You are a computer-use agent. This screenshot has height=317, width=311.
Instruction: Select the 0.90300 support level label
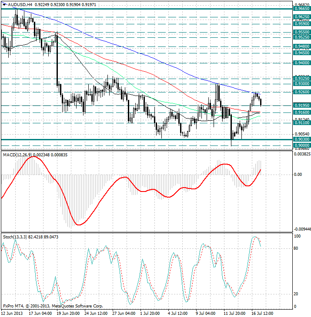tap(301, 140)
